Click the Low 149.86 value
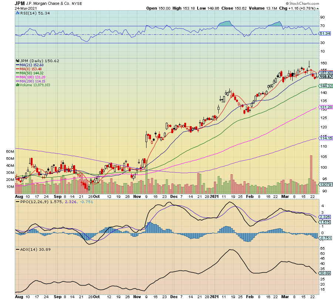Viewport: 333px width, 300px height. coord(208,8)
